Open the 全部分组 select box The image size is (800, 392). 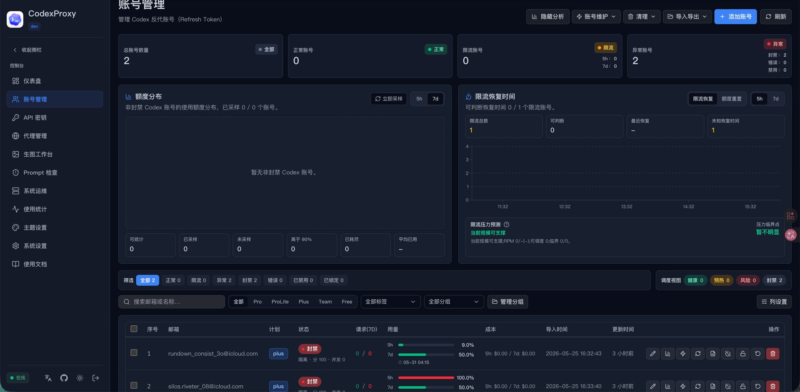(454, 302)
